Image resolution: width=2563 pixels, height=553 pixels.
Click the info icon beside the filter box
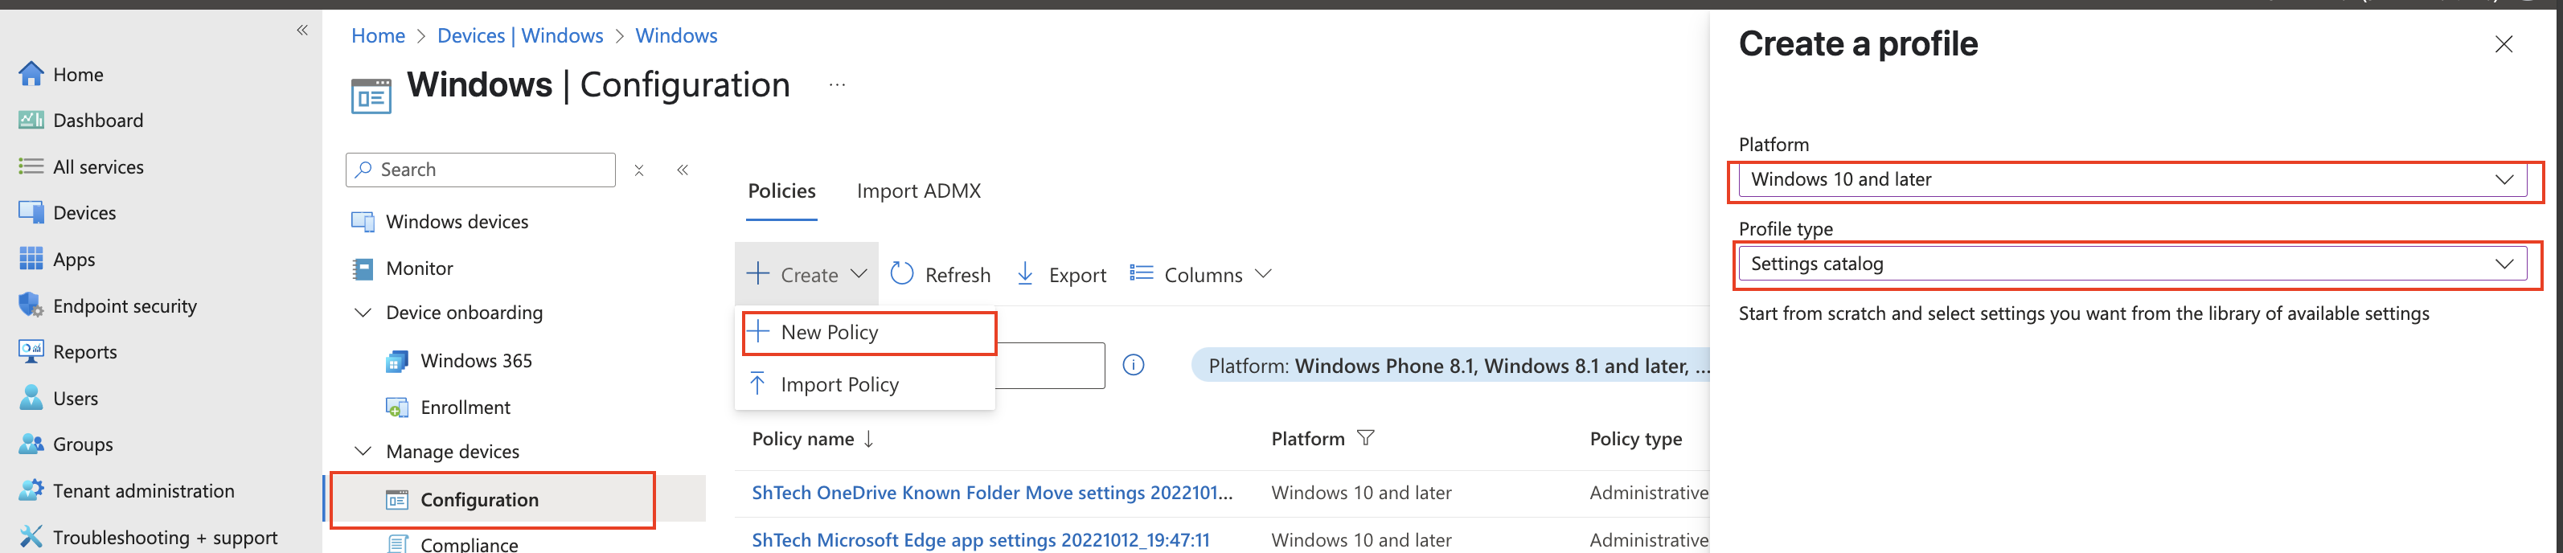point(1134,365)
